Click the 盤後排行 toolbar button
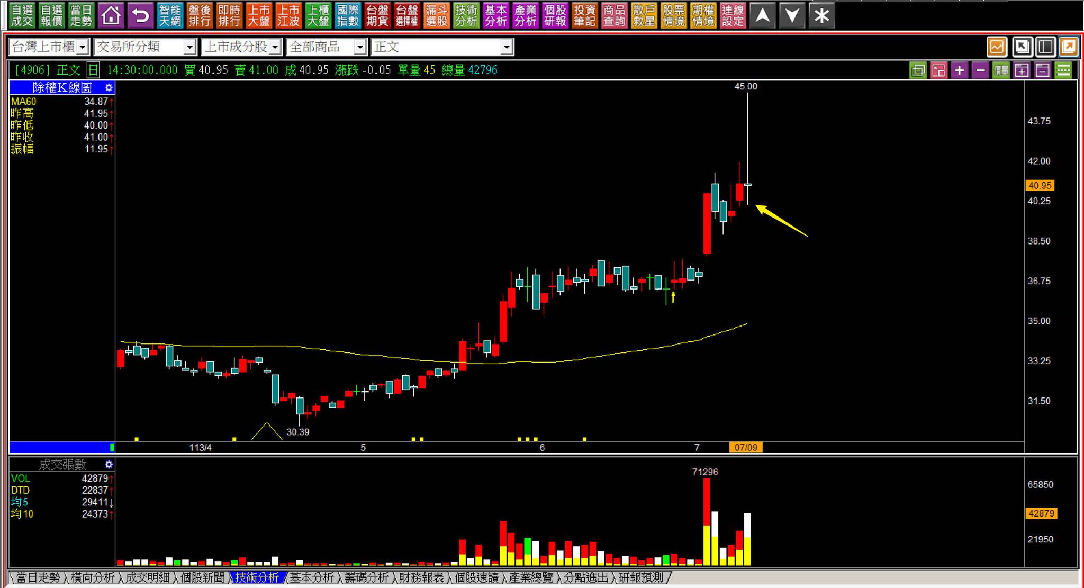Screen dimensions: 1084x588 pyautogui.click(x=200, y=15)
